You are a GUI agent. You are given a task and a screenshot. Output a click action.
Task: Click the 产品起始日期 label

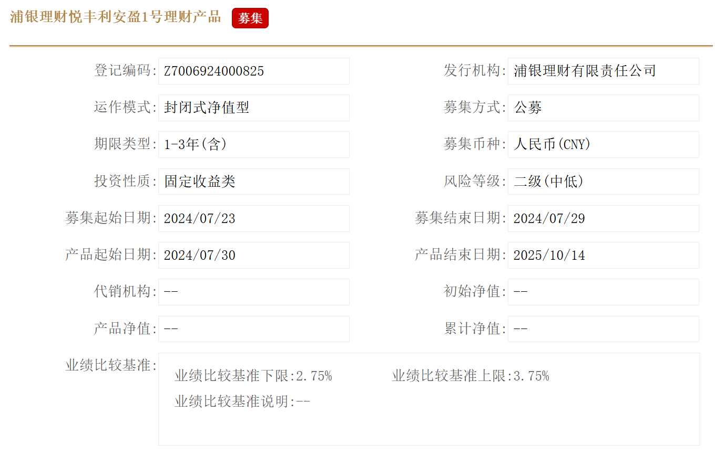(x=111, y=255)
